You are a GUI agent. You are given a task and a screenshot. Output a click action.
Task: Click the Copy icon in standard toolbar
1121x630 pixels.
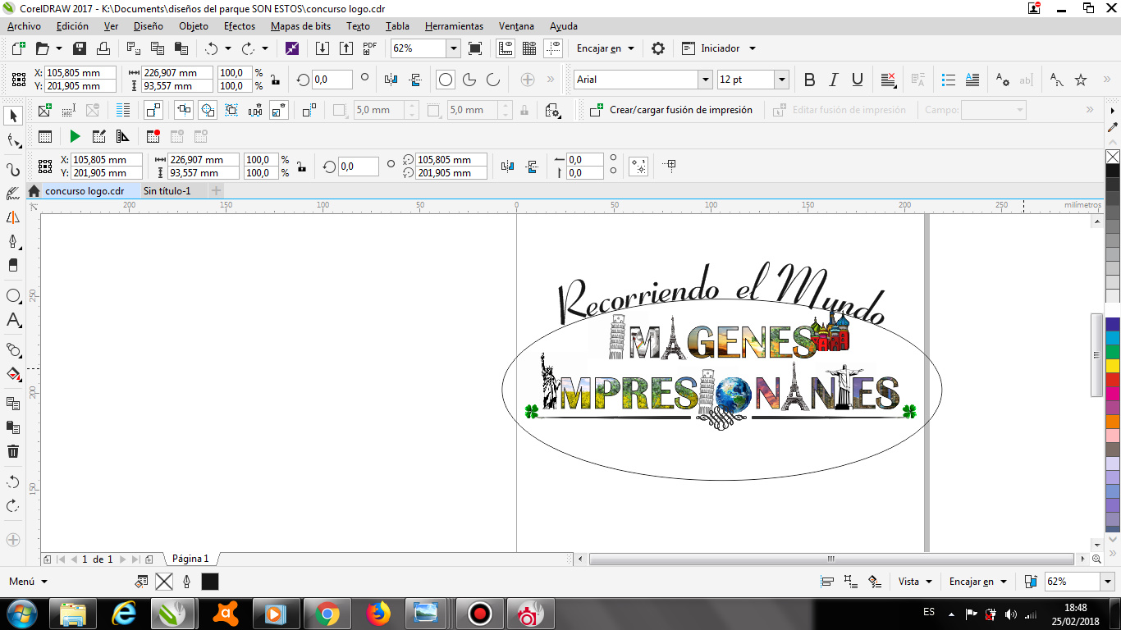pyautogui.click(x=158, y=48)
